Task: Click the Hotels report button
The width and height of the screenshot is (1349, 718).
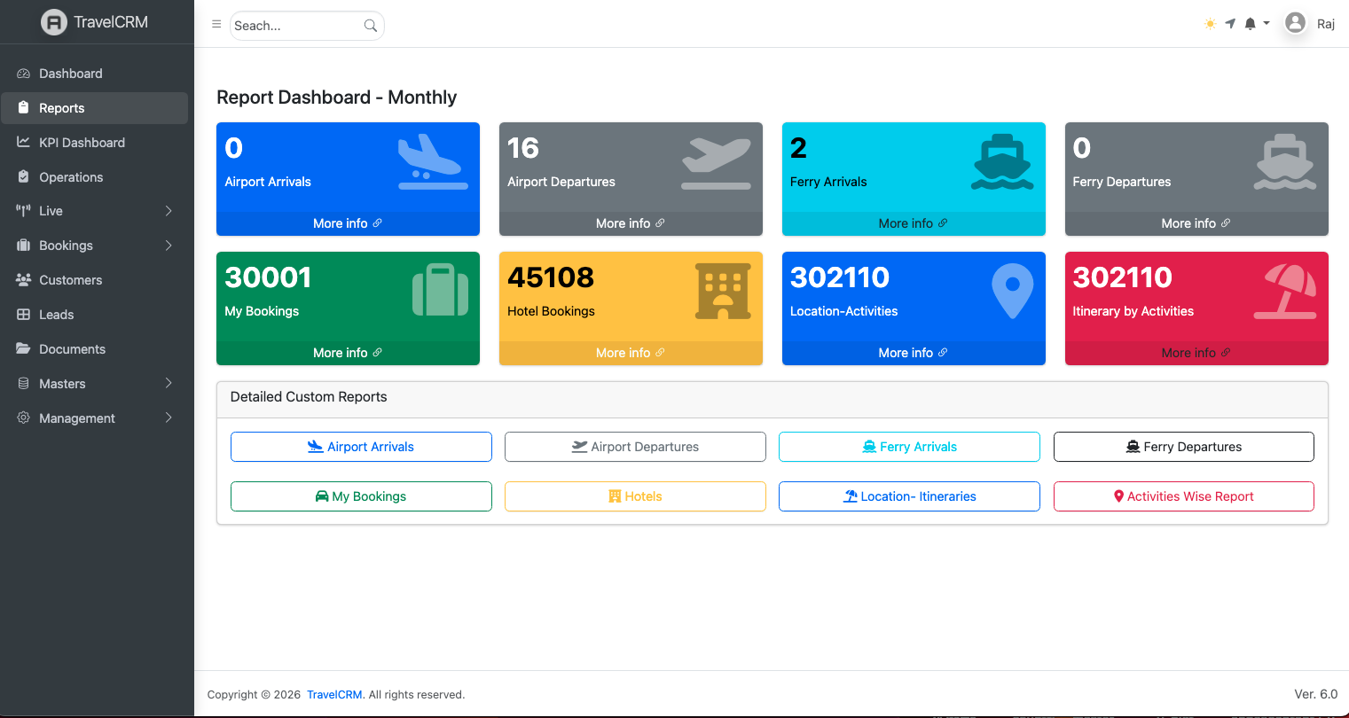Action: [635, 496]
